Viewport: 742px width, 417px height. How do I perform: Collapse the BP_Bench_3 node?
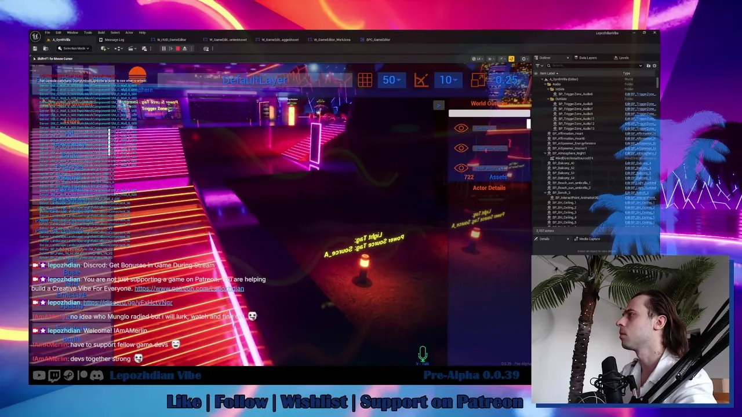click(x=545, y=193)
